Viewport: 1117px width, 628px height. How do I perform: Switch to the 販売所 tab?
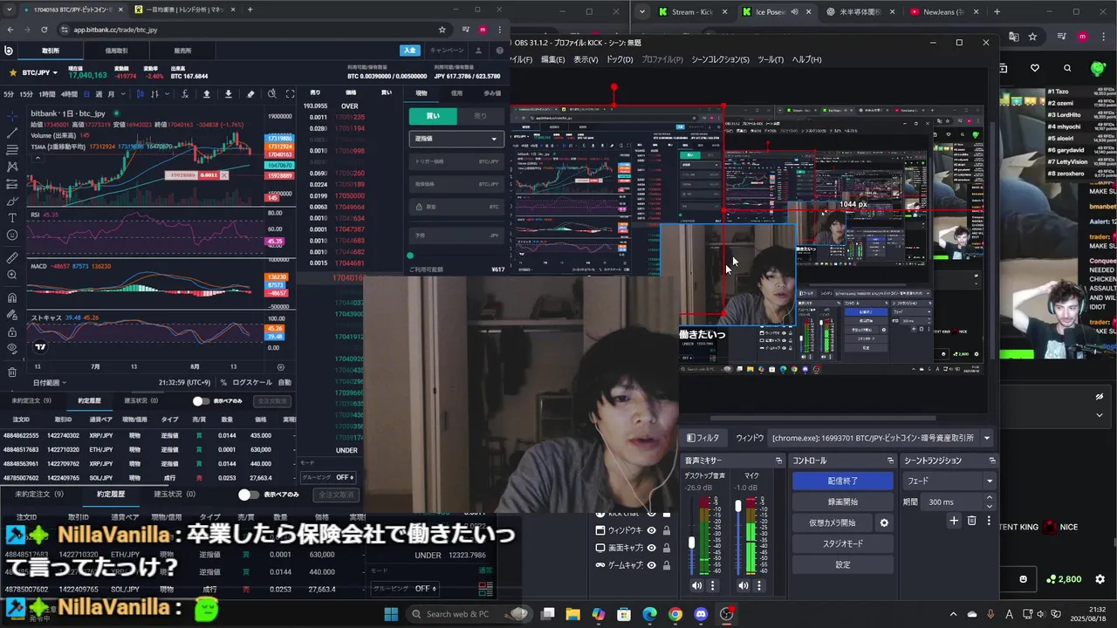click(x=182, y=51)
